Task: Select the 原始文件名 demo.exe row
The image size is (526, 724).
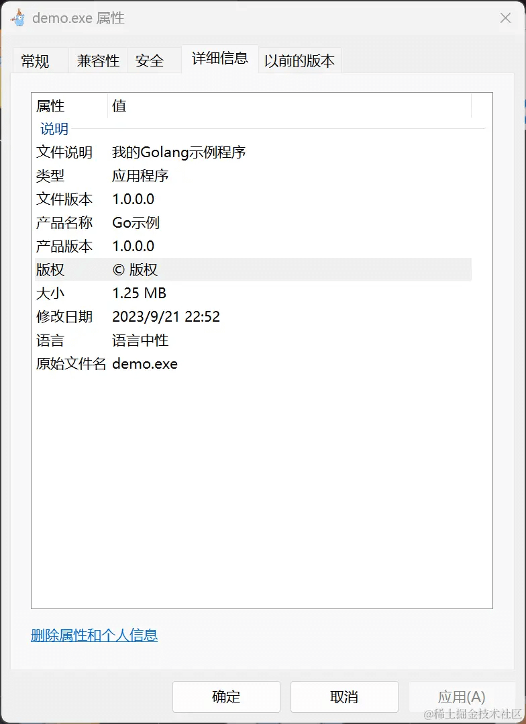Action: (254, 364)
